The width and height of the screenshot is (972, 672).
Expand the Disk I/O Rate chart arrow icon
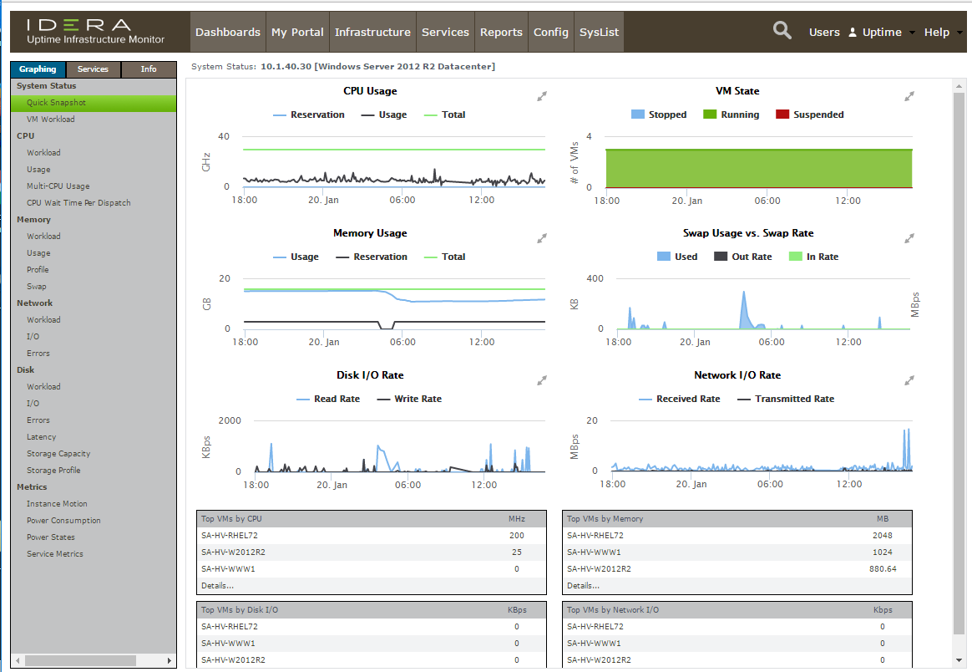[541, 380]
